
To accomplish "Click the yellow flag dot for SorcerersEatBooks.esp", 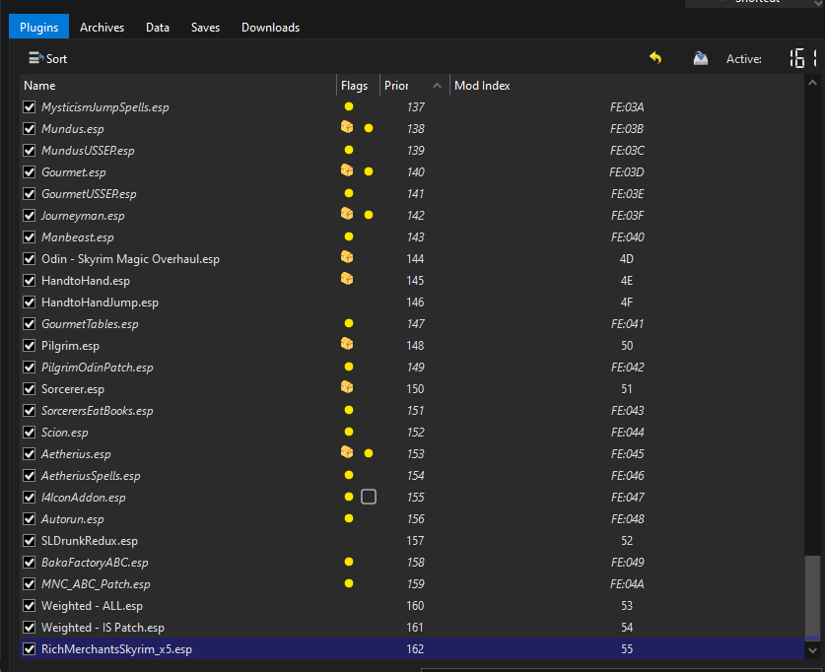I will (348, 410).
